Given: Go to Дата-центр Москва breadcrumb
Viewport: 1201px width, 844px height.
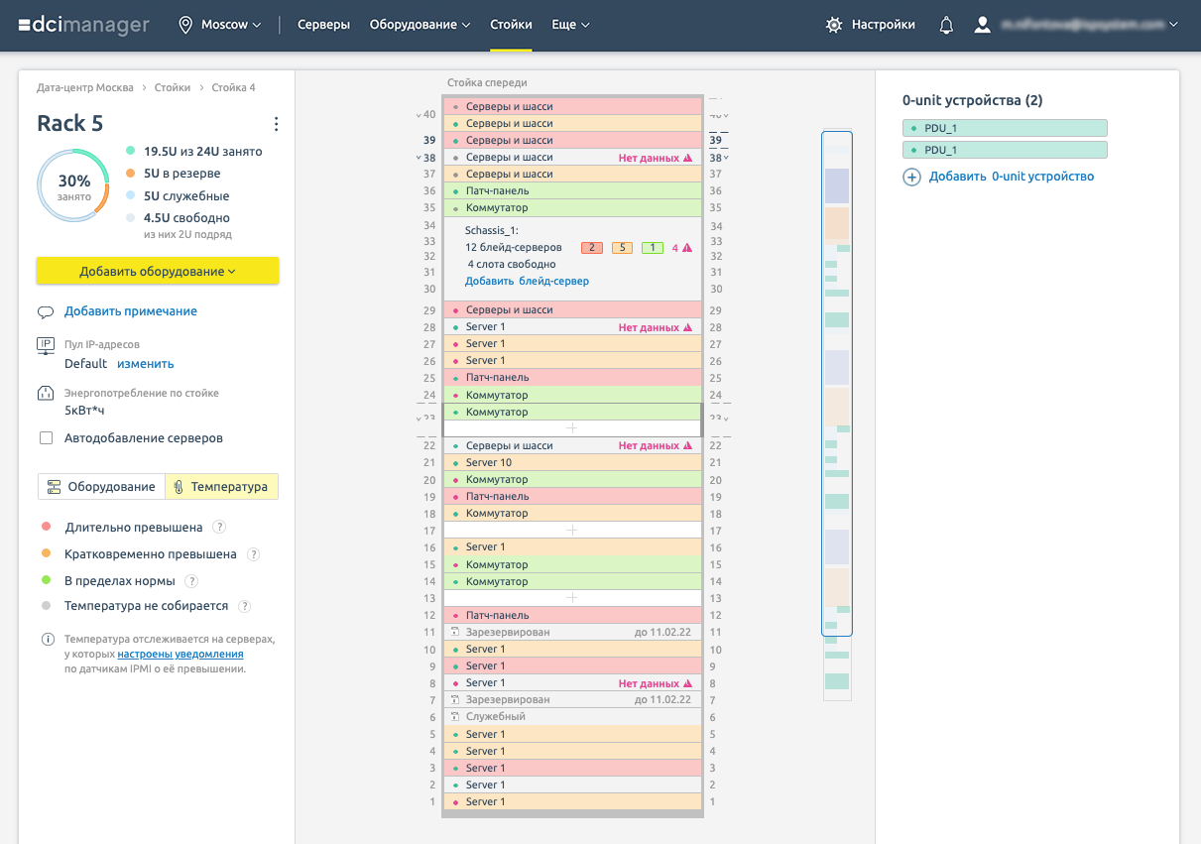Looking at the screenshot, I should point(85,87).
